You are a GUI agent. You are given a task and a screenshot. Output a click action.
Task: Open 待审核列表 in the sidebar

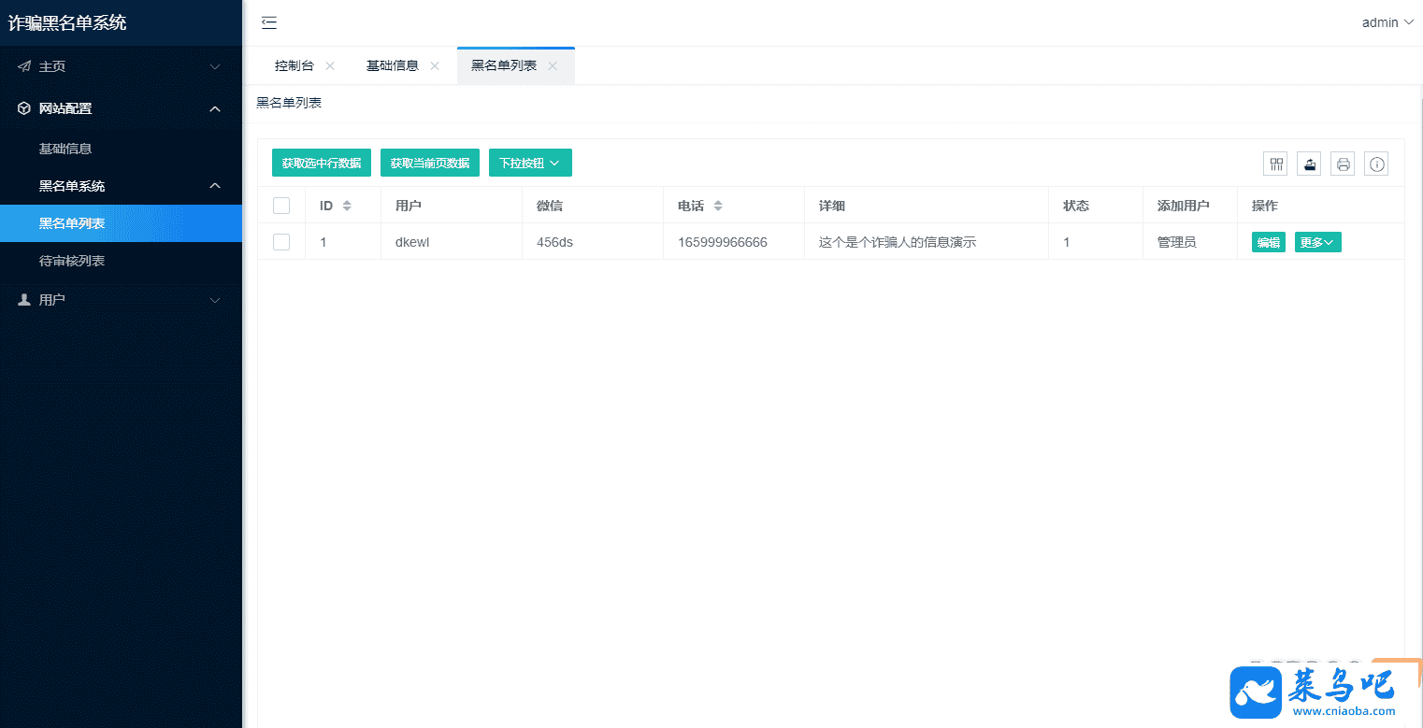72,261
